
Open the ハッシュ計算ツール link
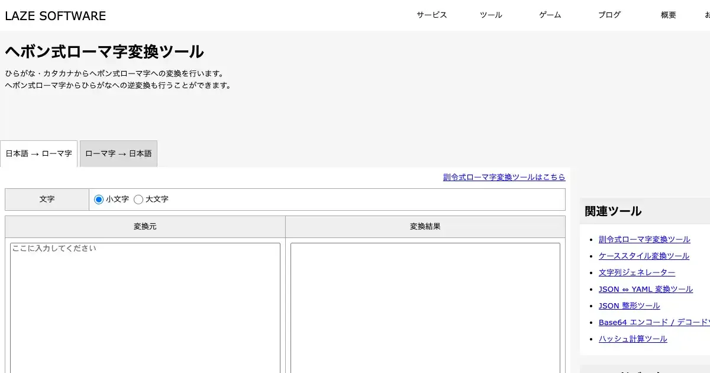[632, 339]
